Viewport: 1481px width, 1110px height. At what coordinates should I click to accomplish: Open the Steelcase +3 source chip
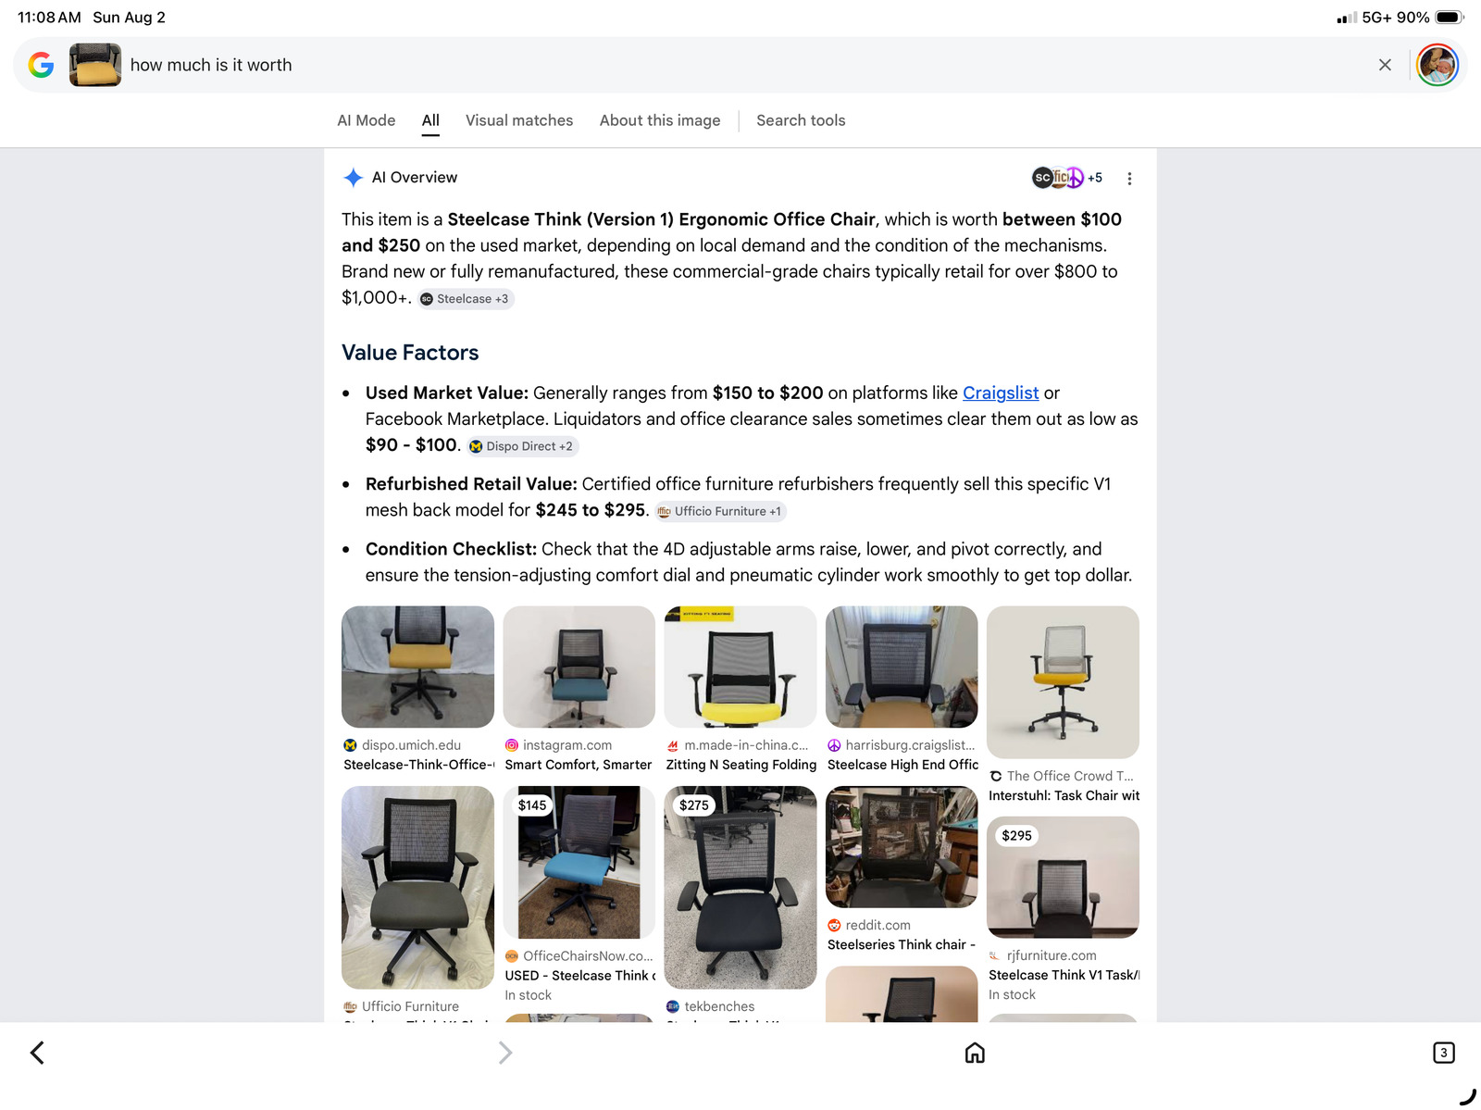click(466, 299)
